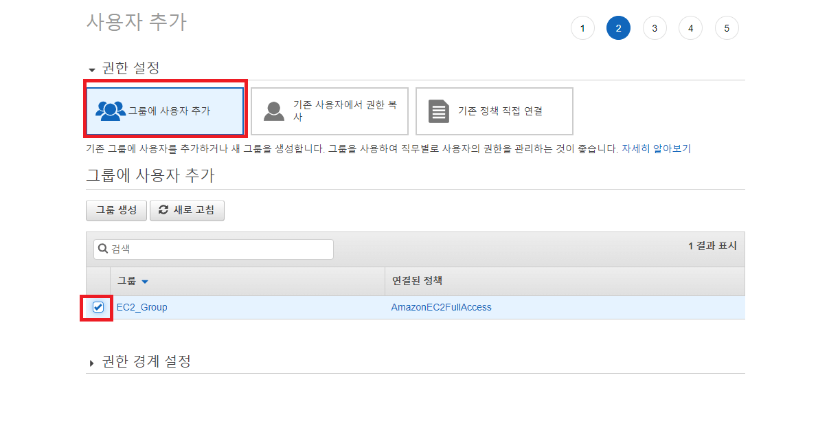
Task: Go to step 3
Action: tap(655, 28)
